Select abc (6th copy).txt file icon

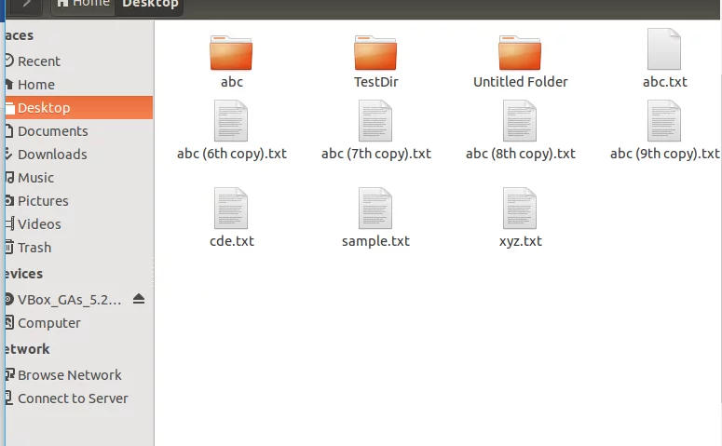click(x=231, y=122)
